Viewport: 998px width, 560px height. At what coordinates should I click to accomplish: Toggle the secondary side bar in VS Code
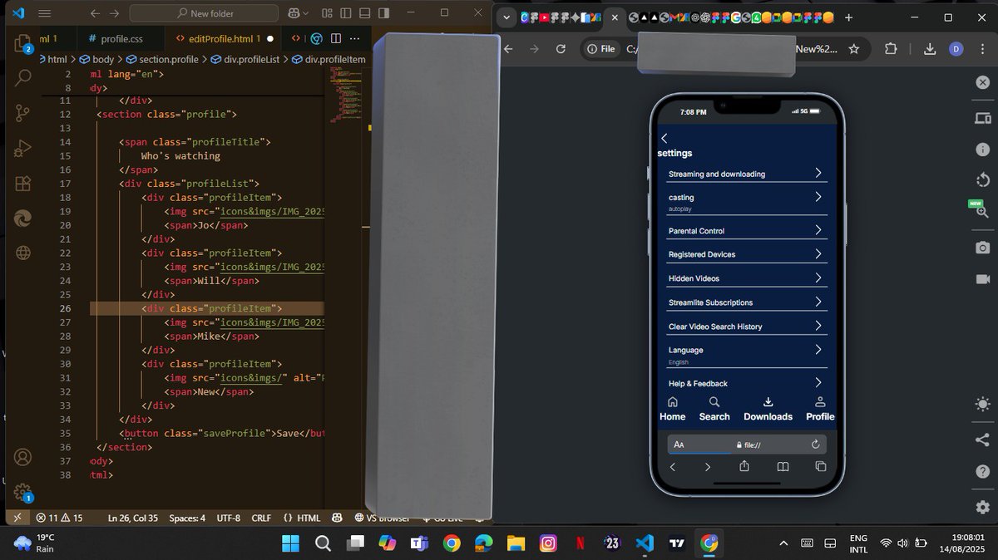(x=383, y=13)
